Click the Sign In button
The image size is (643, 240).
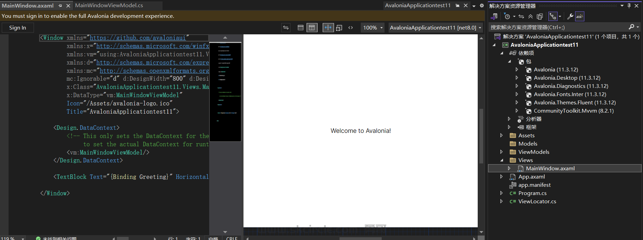(17, 28)
